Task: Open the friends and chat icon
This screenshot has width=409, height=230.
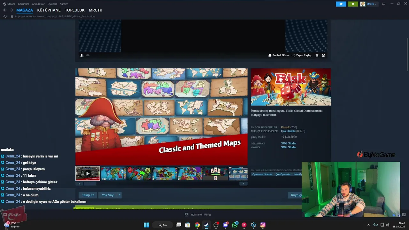Action: click(x=404, y=215)
